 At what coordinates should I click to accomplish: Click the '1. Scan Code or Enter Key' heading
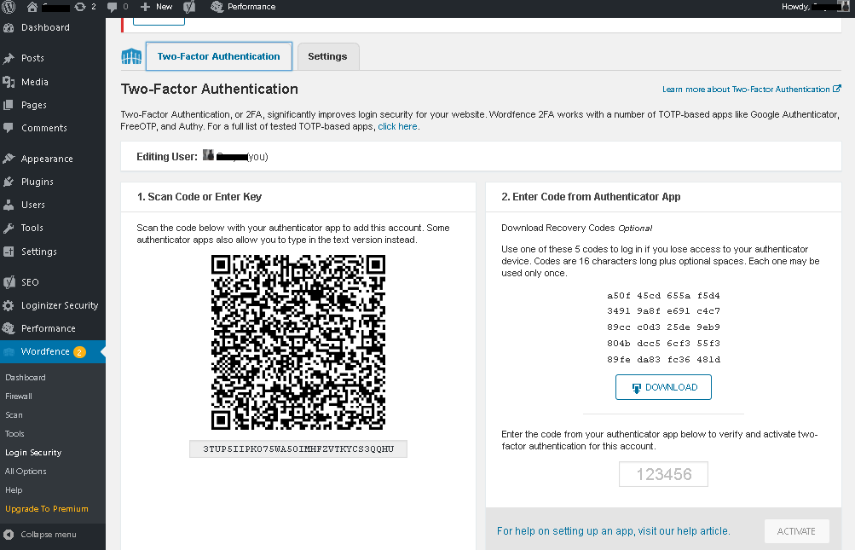[199, 196]
